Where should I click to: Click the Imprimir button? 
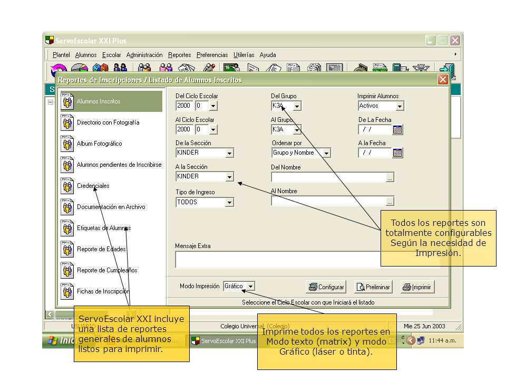coord(417,287)
